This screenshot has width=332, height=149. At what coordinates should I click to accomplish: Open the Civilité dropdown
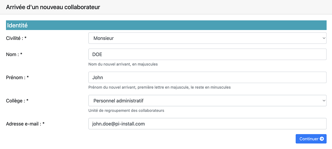[207, 38]
